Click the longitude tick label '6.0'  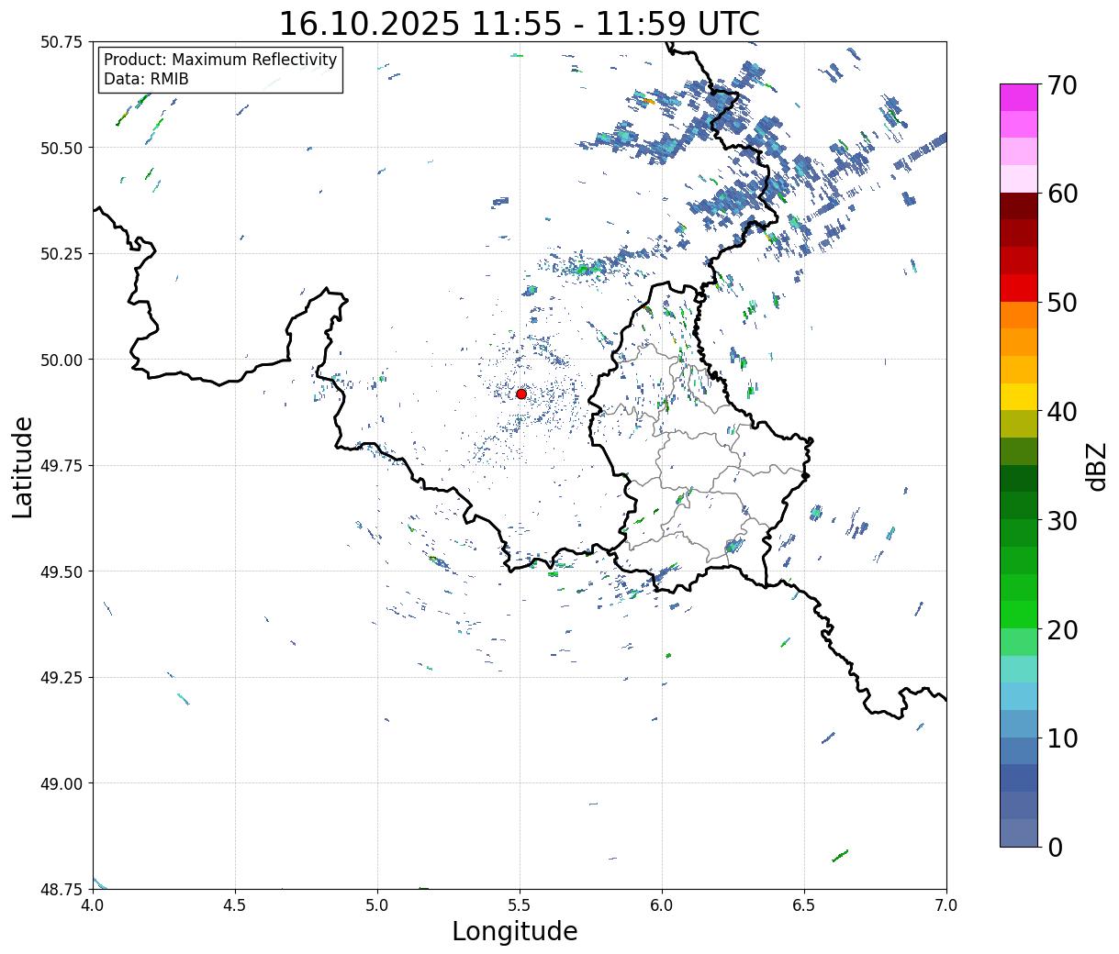[x=662, y=904]
